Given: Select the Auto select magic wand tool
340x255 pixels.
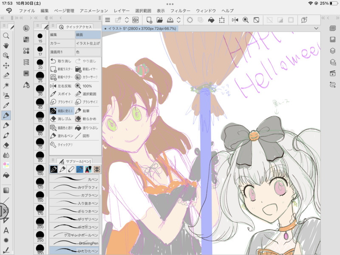Looking at the screenshot, I should [x=6, y=85].
